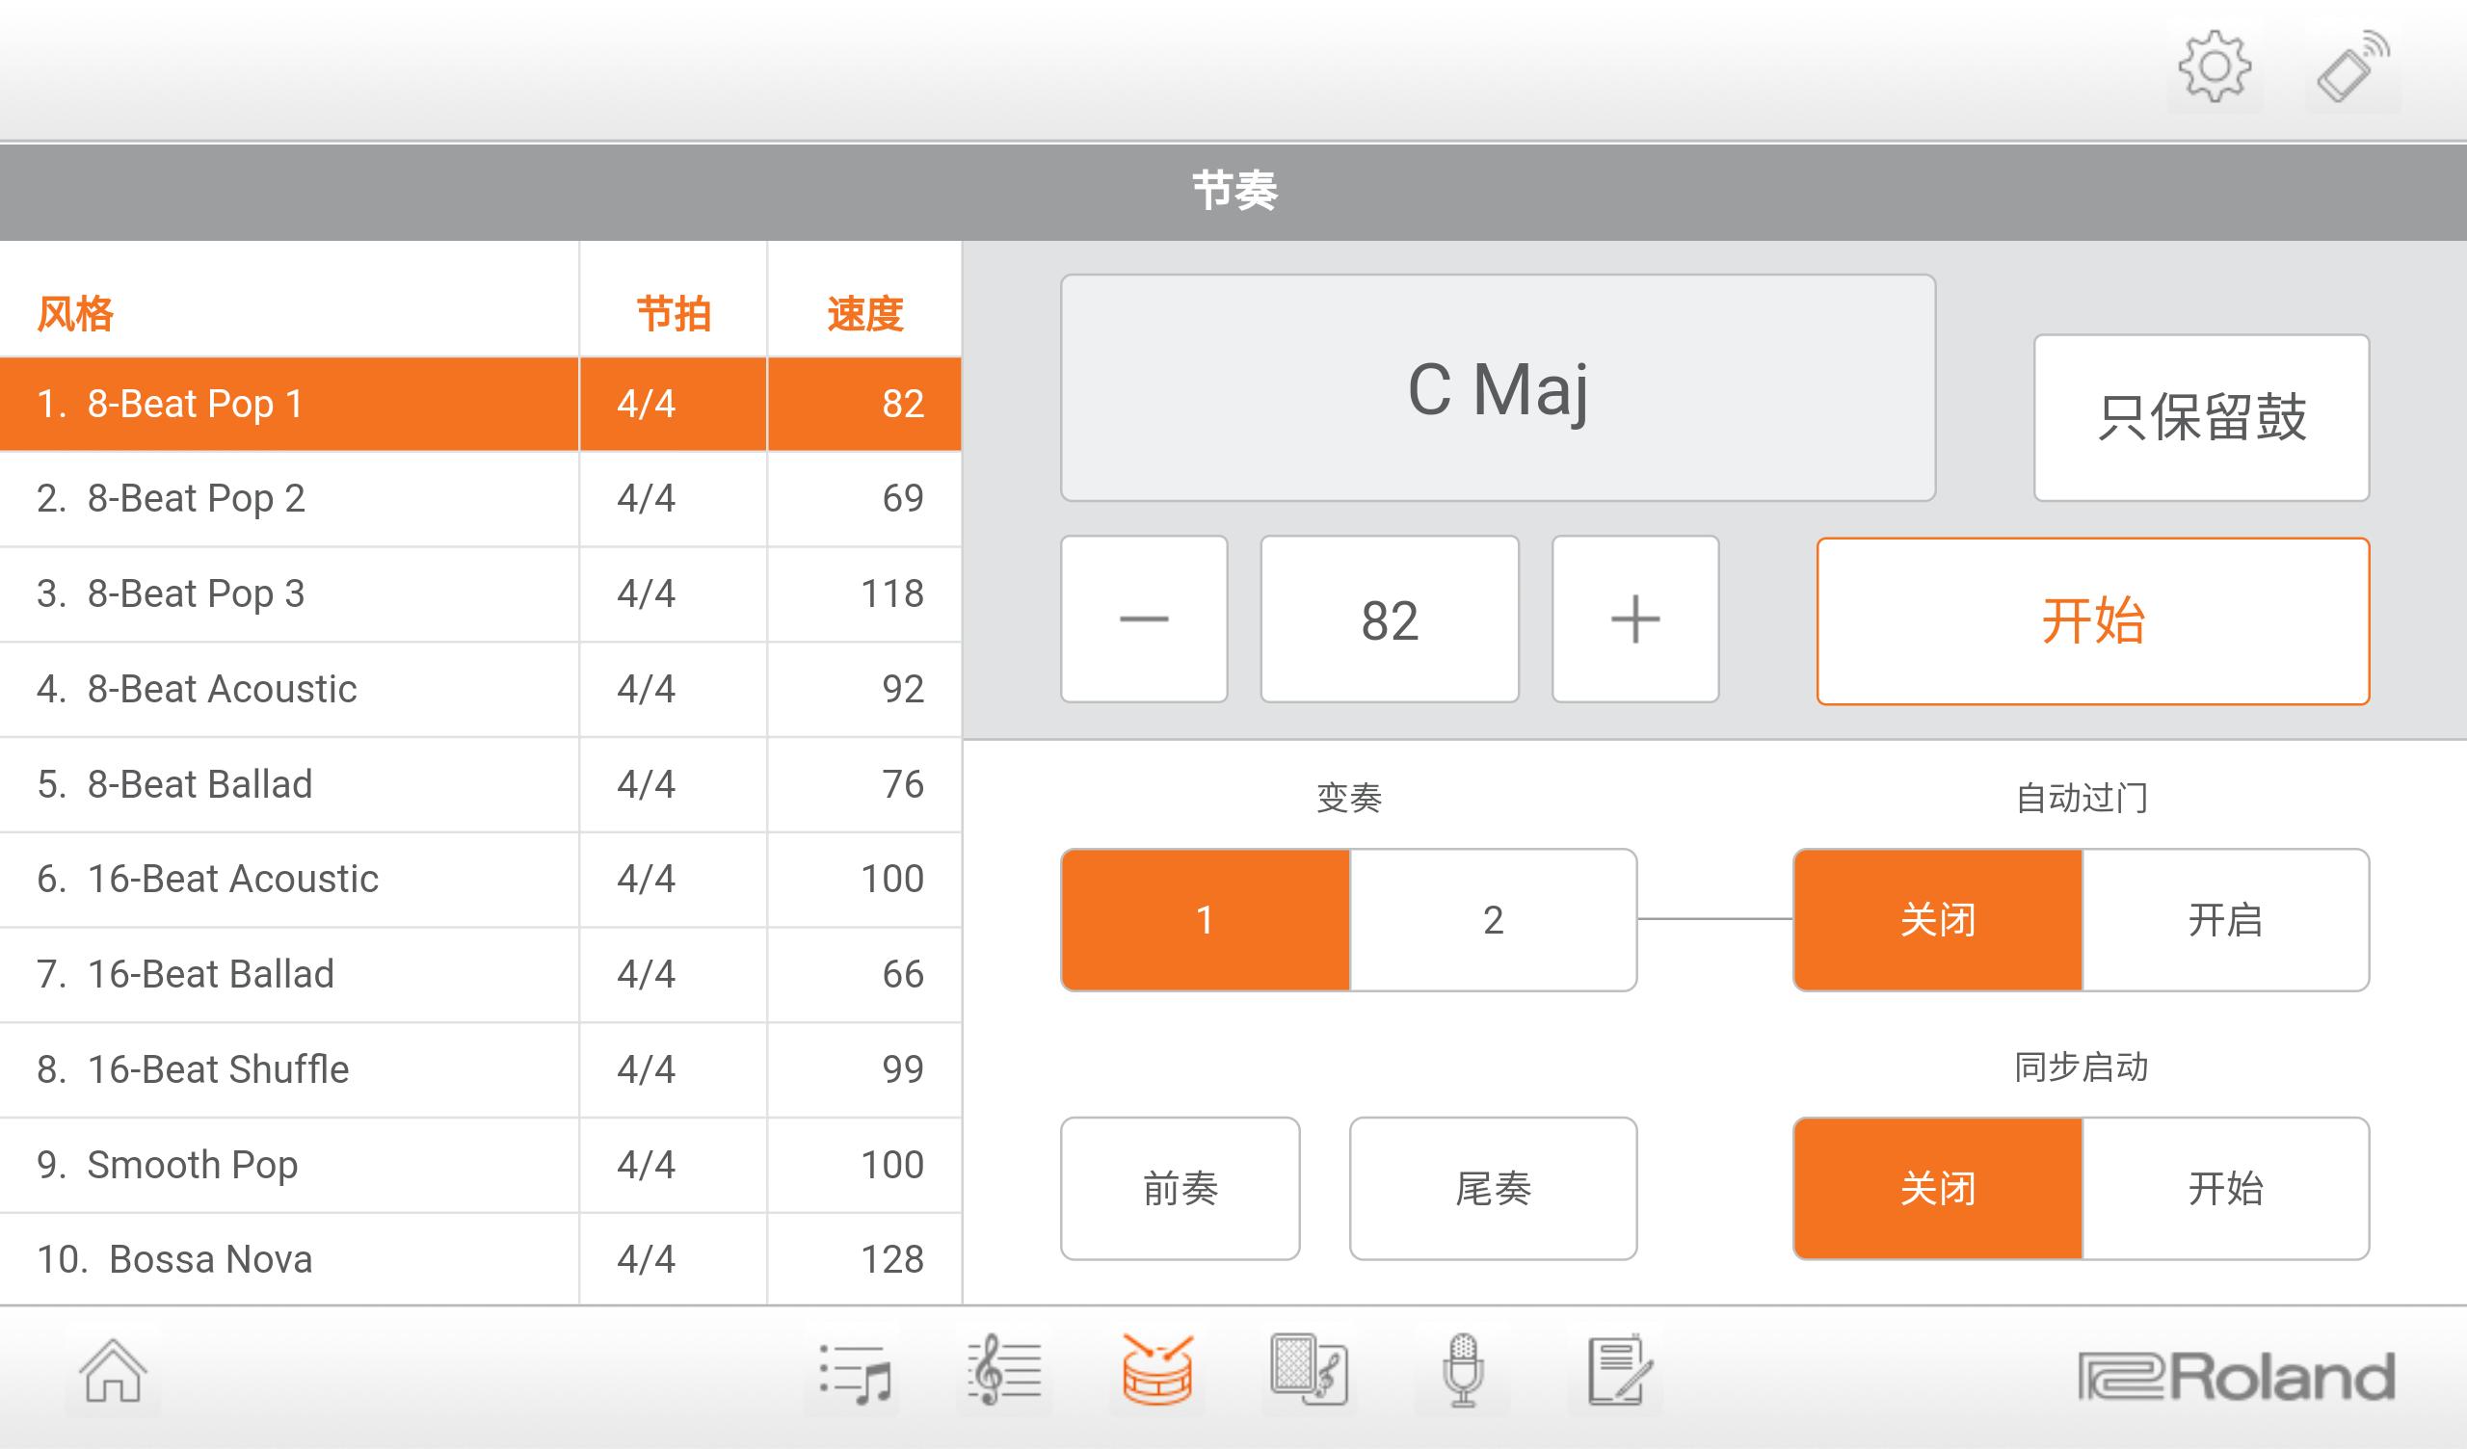Turn auto fill on with 开启
Image resolution: width=2467 pixels, height=1449 pixels.
[x=2225, y=920]
